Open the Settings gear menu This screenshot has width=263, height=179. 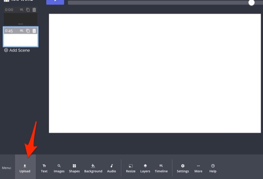coord(183,168)
